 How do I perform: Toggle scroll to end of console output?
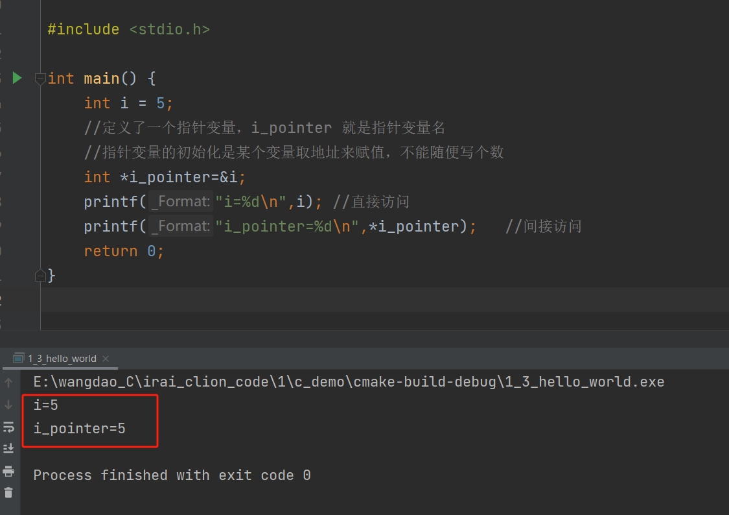click(x=8, y=448)
